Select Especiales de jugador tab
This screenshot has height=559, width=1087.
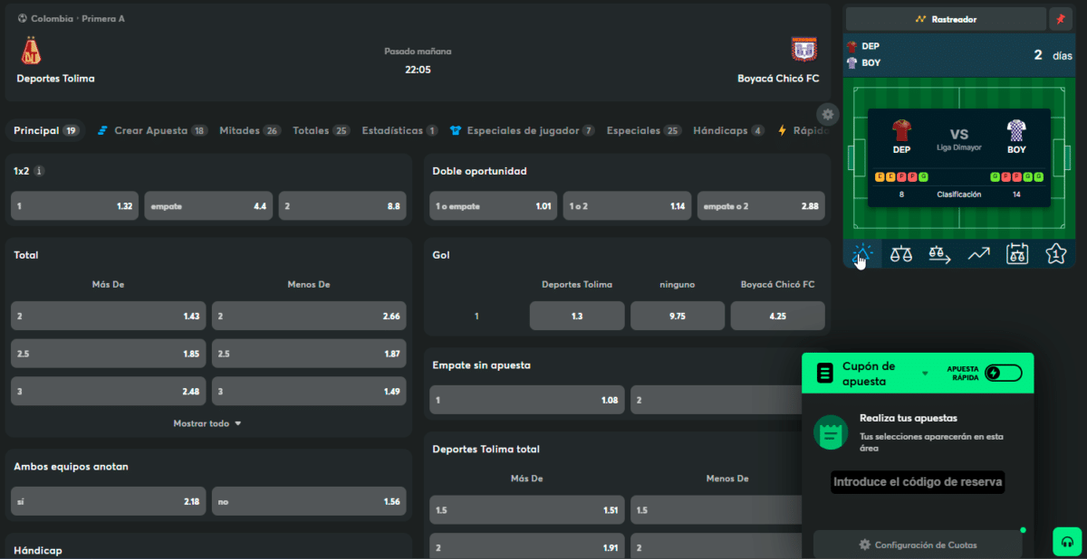523,130
